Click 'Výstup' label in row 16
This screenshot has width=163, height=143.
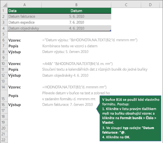point(15,105)
